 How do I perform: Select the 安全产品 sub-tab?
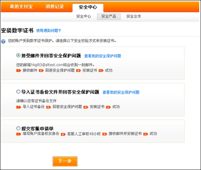pyautogui.click(x=109, y=16)
